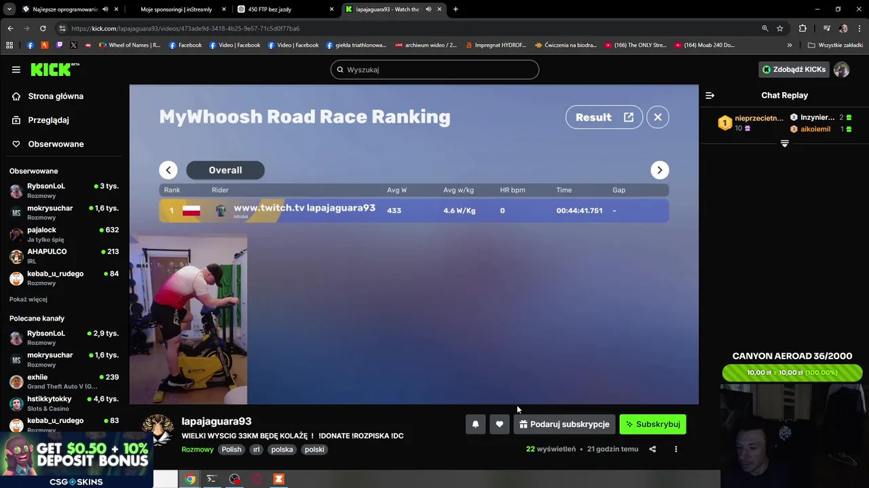Image resolution: width=869 pixels, height=488 pixels.
Task: Reload the page in the browser
Action: 43,28
